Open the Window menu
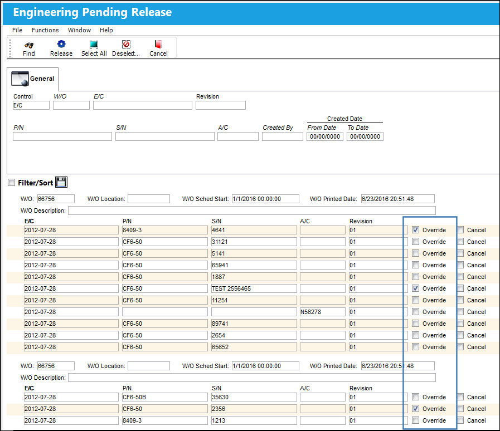 pos(79,30)
